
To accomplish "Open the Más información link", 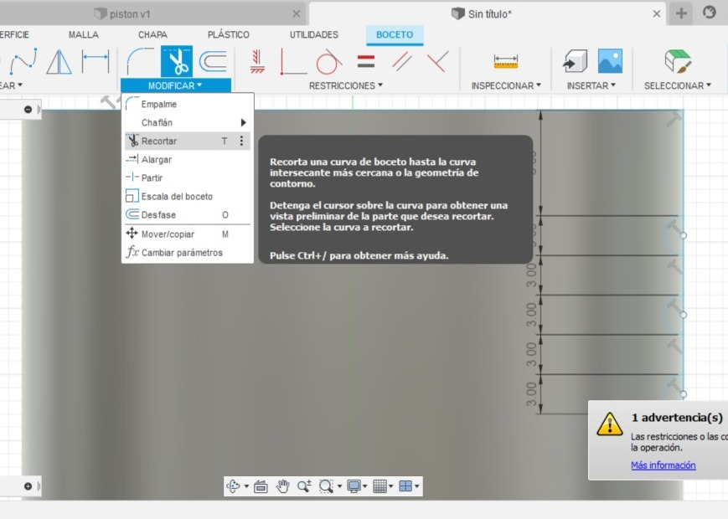I will click(663, 465).
